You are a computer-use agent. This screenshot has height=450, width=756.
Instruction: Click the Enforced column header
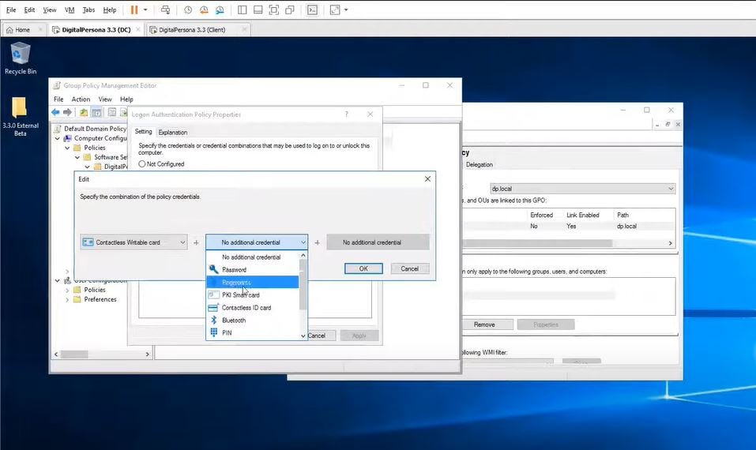(x=541, y=215)
